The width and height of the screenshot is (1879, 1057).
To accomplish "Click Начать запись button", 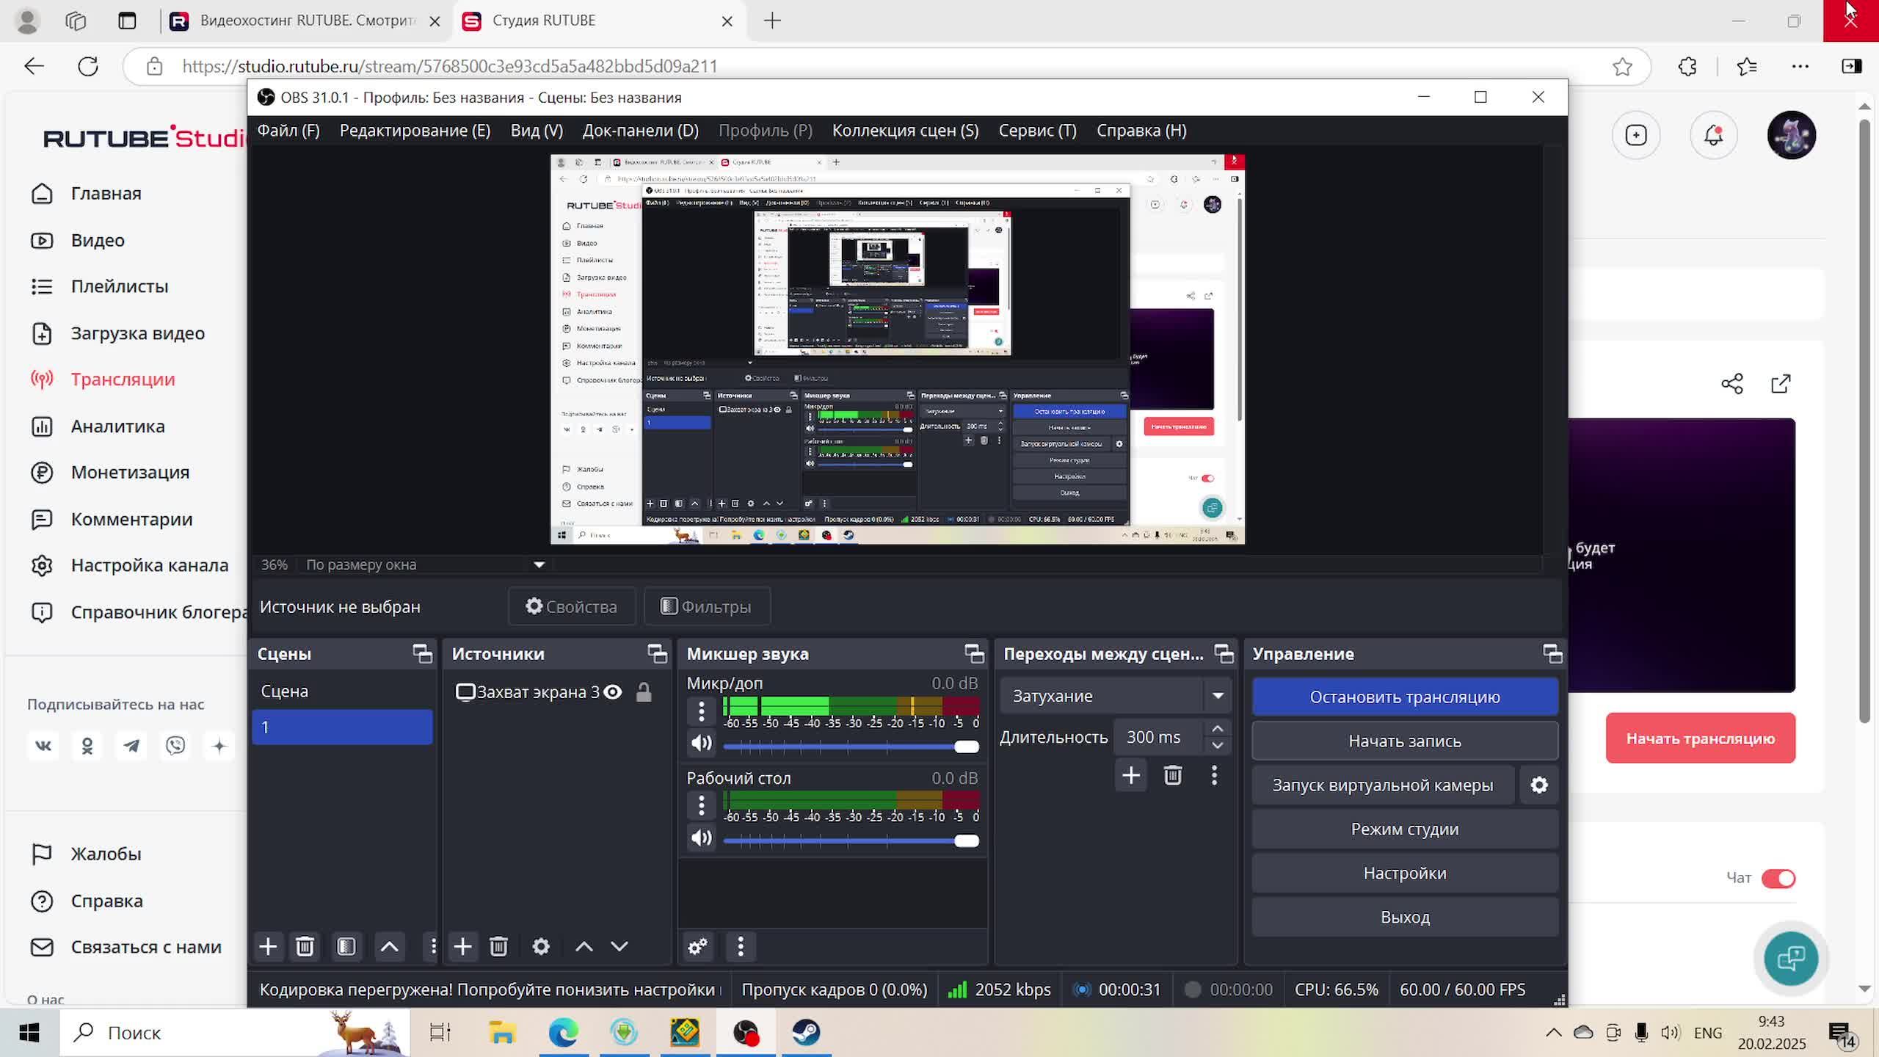I will tap(1405, 741).
